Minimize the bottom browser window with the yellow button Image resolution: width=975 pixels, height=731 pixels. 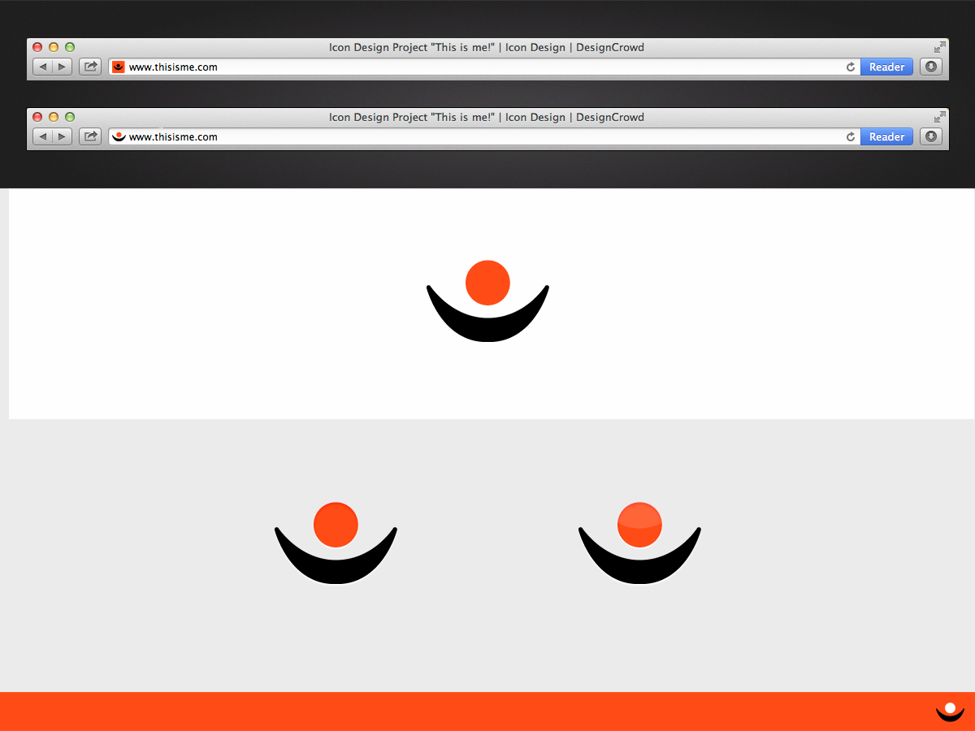tap(54, 117)
